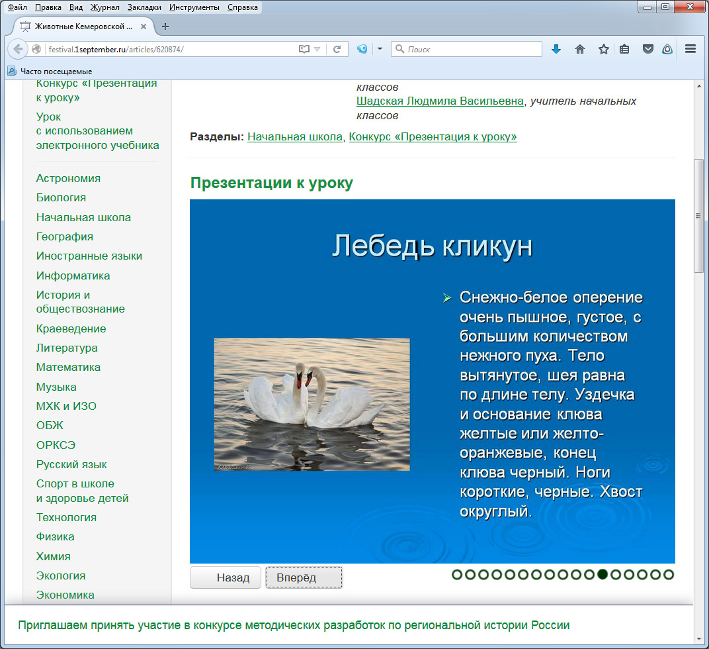
Task: Click the downloads arrow icon in toolbar
Action: coord(556,49)
